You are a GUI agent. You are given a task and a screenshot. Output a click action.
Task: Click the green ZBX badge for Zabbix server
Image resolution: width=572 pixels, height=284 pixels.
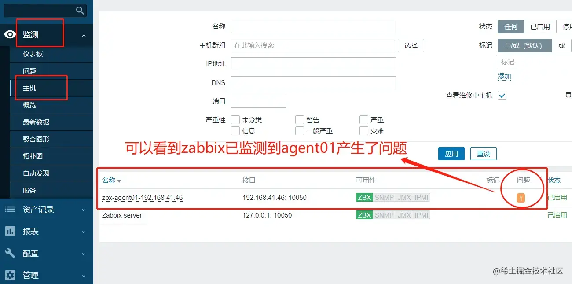364,215
